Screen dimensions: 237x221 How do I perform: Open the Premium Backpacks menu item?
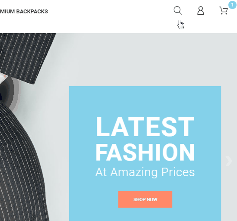click(24, 12)
